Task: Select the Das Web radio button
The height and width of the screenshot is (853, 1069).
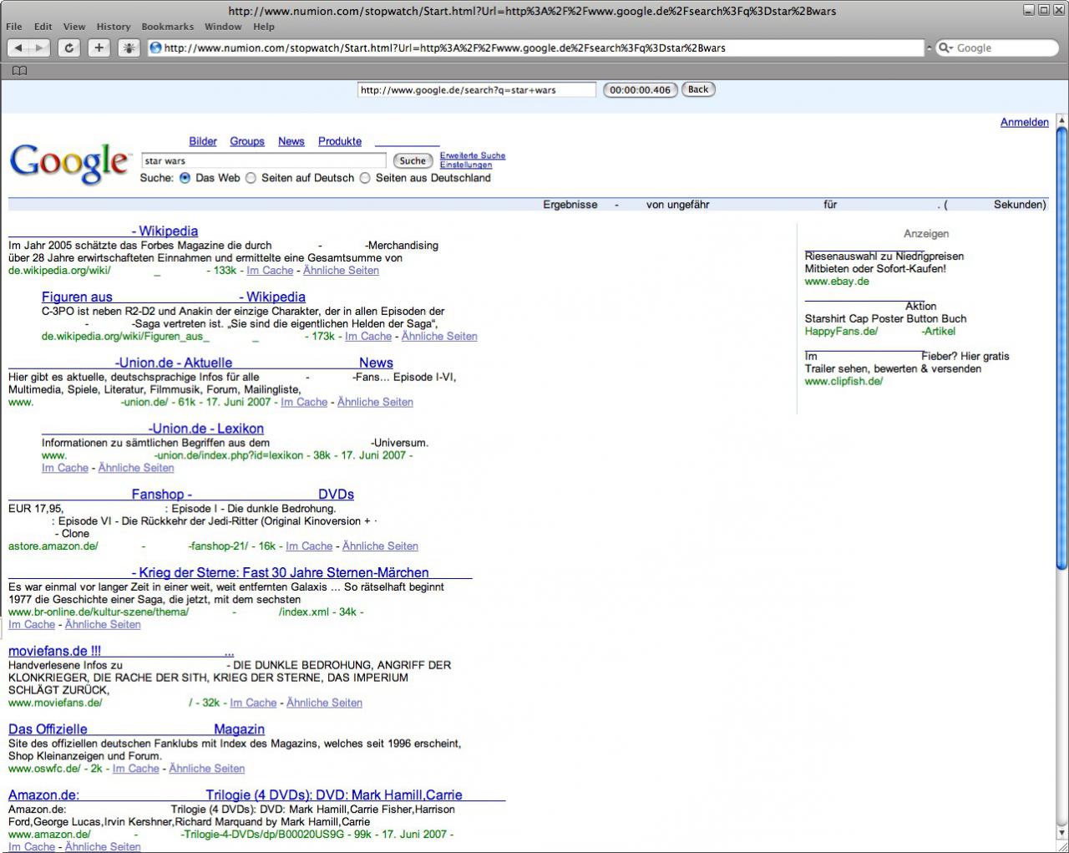Action: pyautogui.click(x=185, y=178)
